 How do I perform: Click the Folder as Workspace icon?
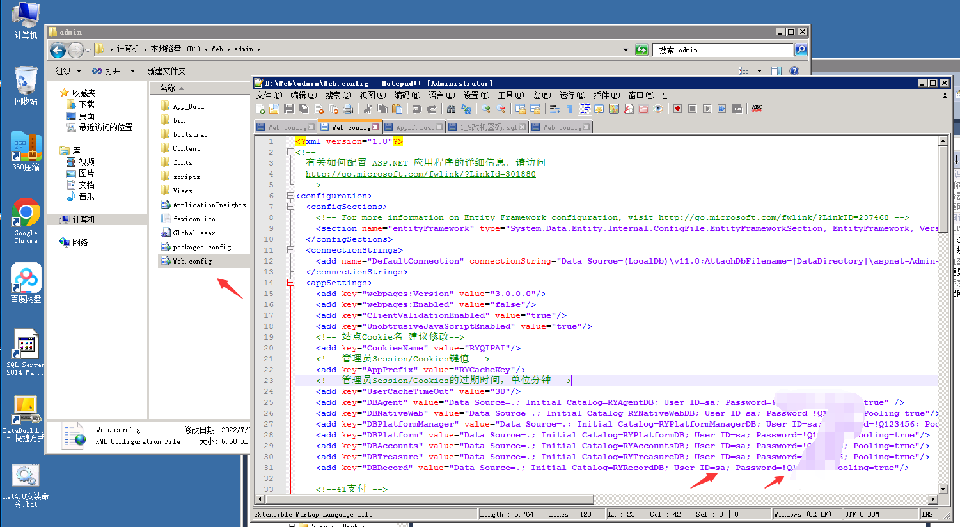coord(643,109)
